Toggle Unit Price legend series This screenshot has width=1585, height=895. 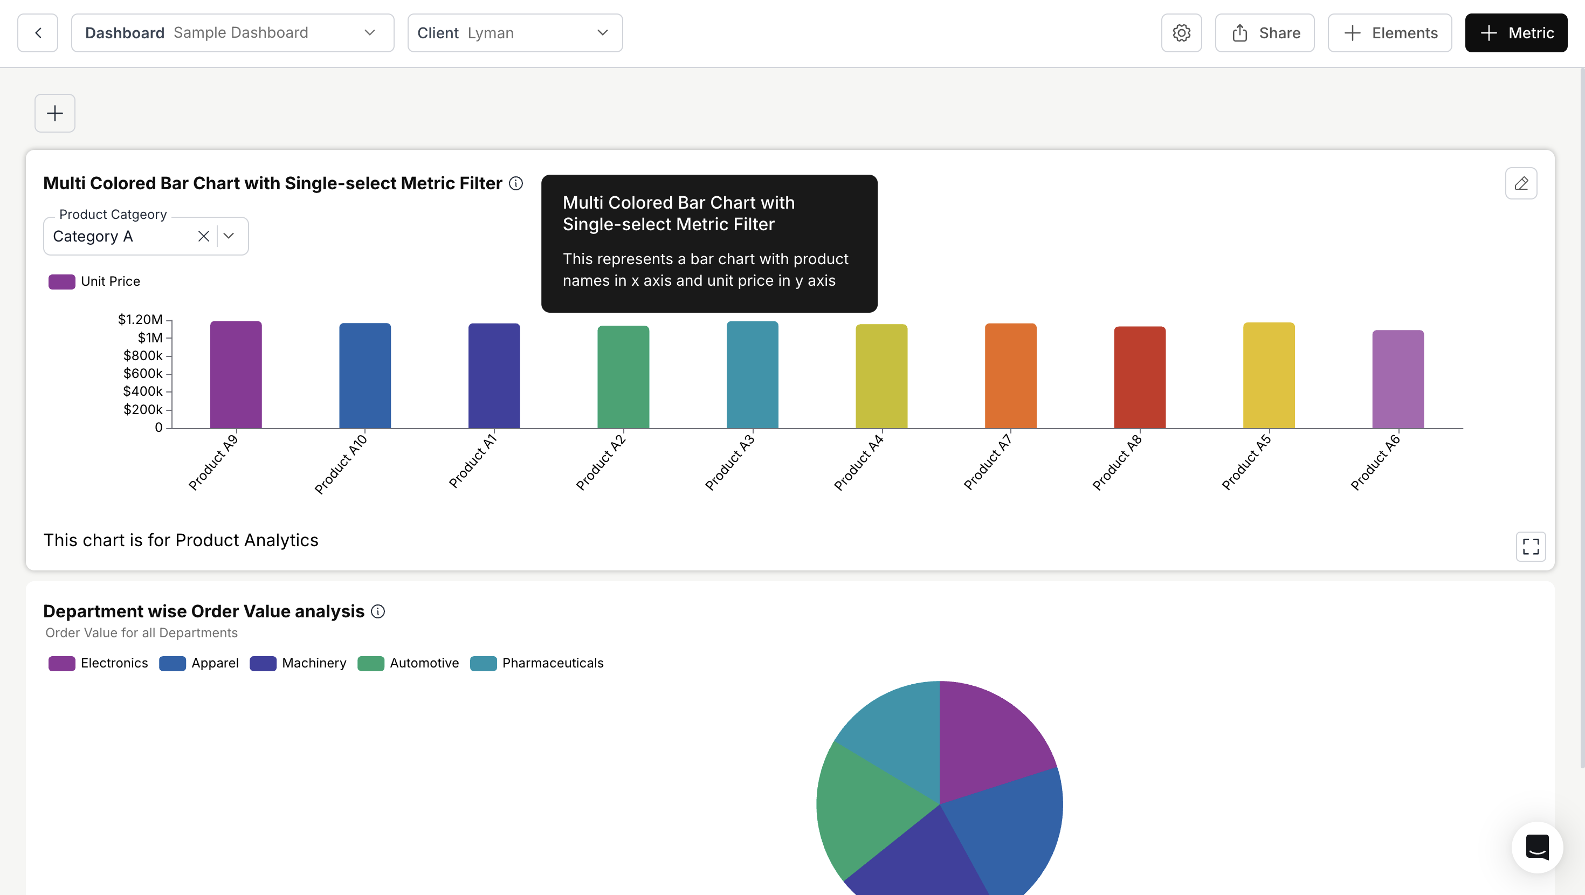[x=95, y=281]
